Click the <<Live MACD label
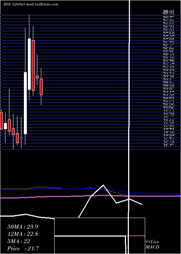The image size is (181, 254). pyautogui.click(x=152, y=245)
